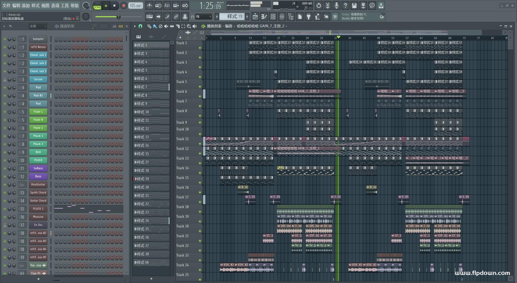Show the channel rack icon

(273, 17)
